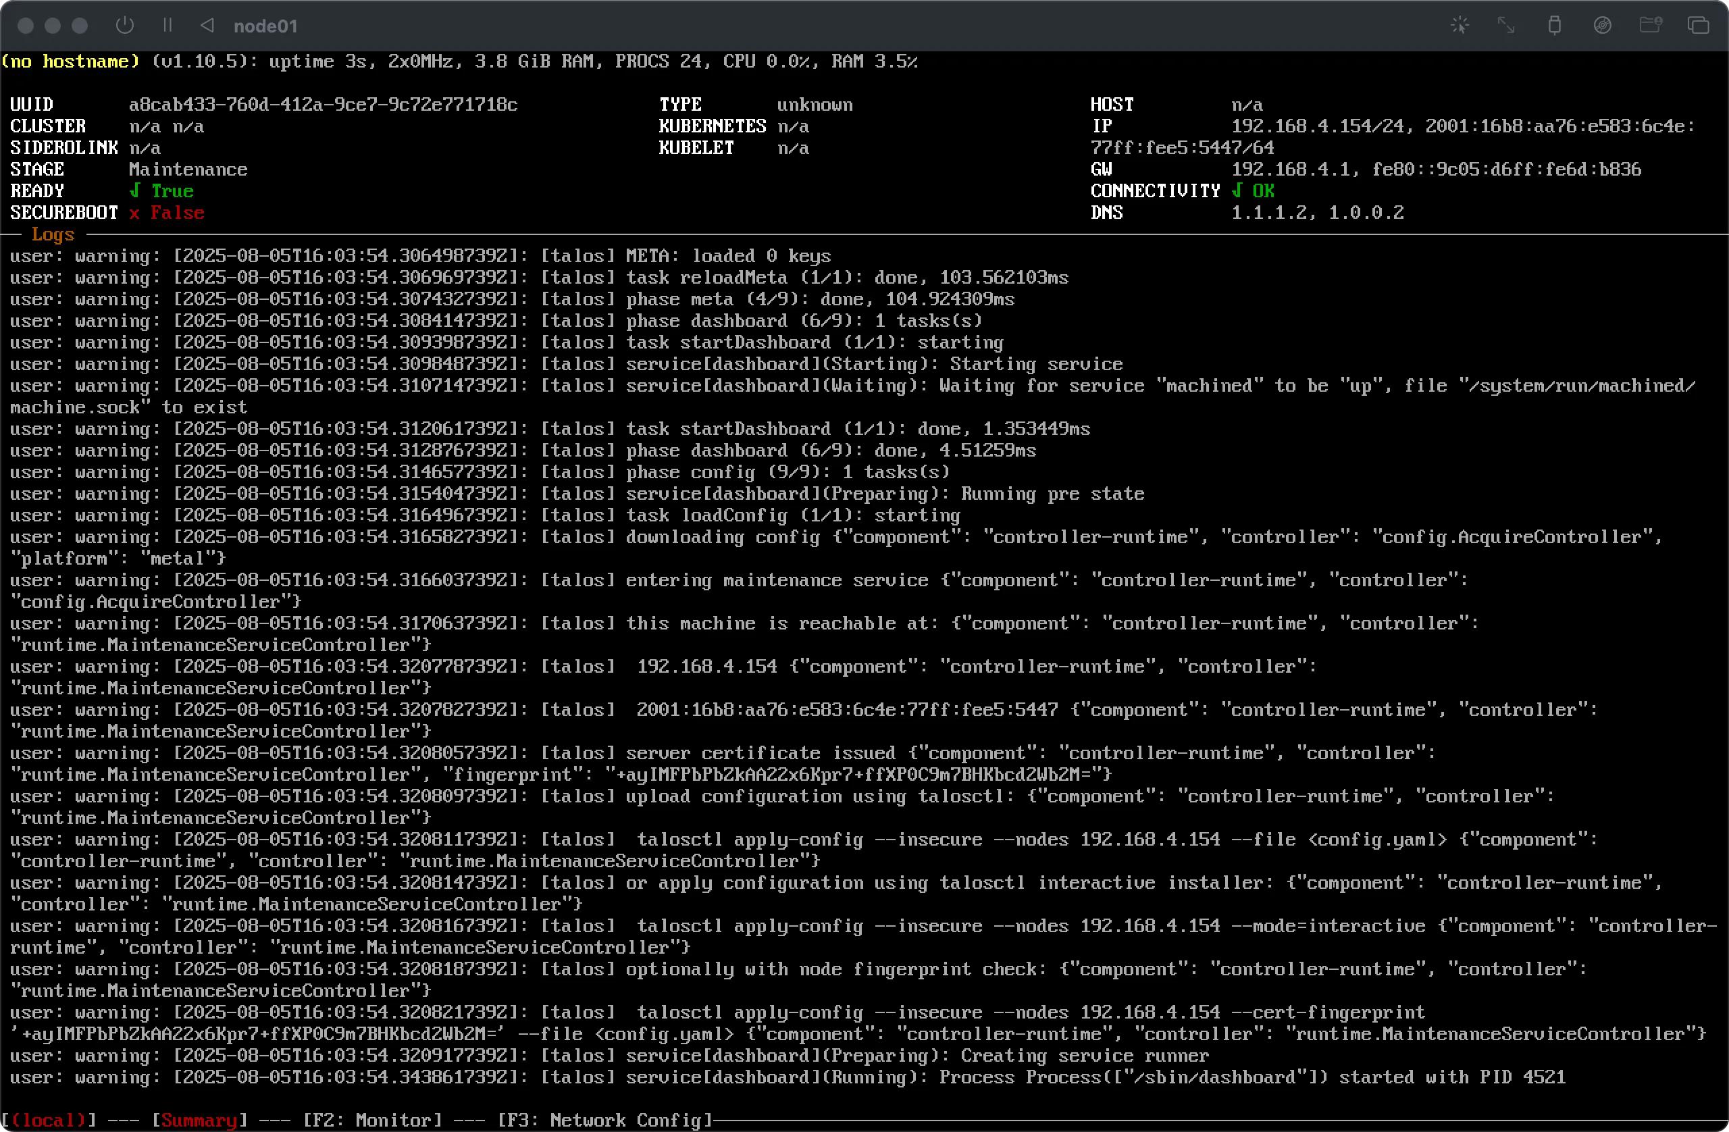
Task: Click the node01 window title
Action: (266, 25)
